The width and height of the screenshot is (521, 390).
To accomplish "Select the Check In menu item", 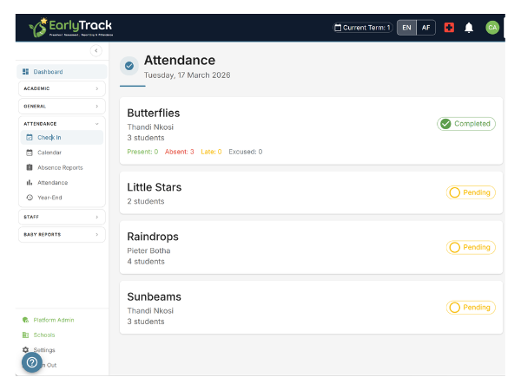I will pyautogui.click(x=62, y=137).
